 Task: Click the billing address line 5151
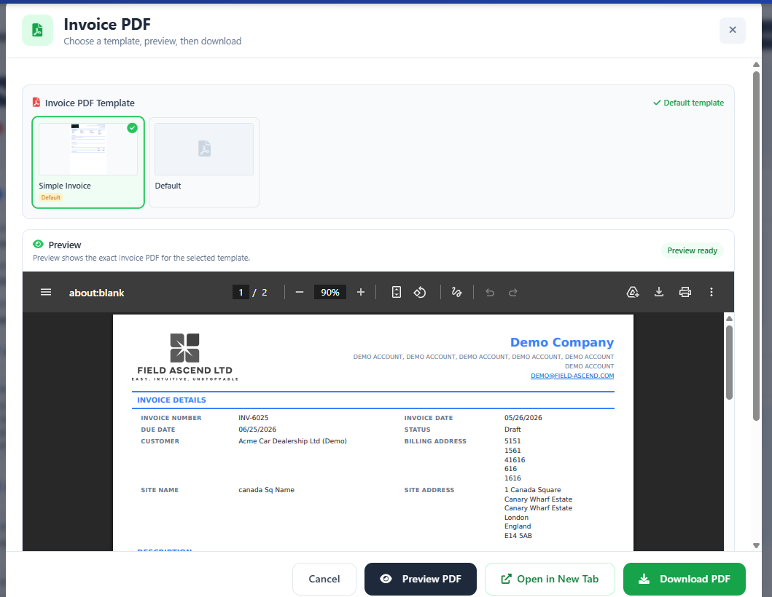512,441
